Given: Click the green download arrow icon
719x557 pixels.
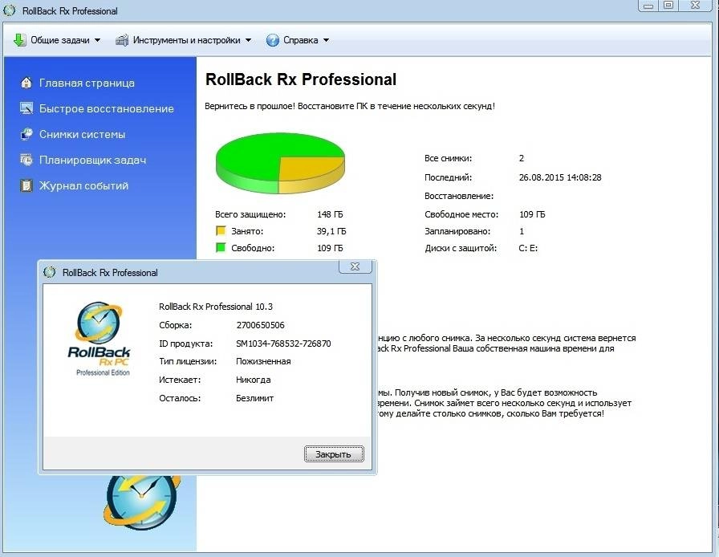Looking at the screenshot, I should [x=19, y=40].
